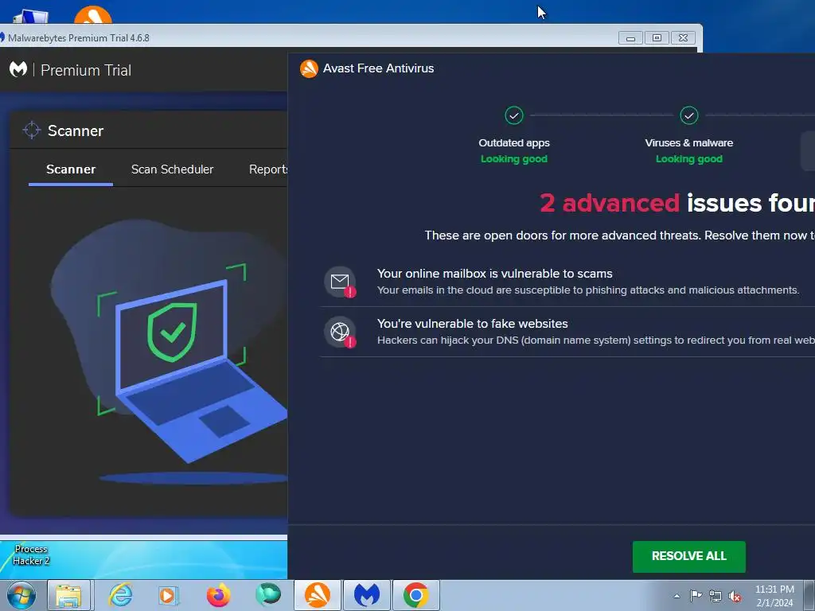The image size is (815, 611).
Task: Open File Explorer from the taskbar
Action: pyautogui.click(x=68, y=595)
